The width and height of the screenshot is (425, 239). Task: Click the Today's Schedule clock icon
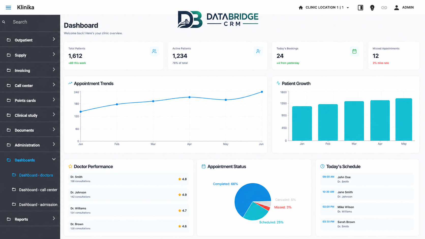click(322, 166)
